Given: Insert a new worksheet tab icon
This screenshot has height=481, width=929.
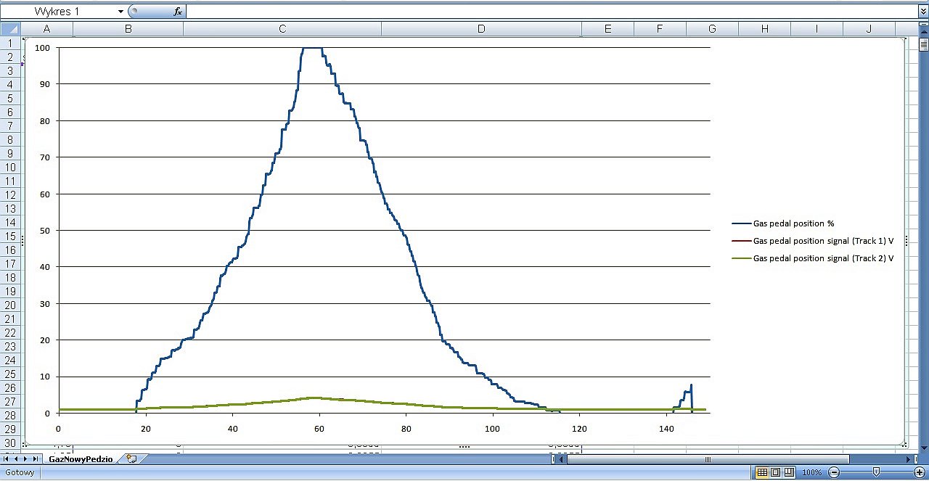Looking at the screenshot, I should [131, 459].
